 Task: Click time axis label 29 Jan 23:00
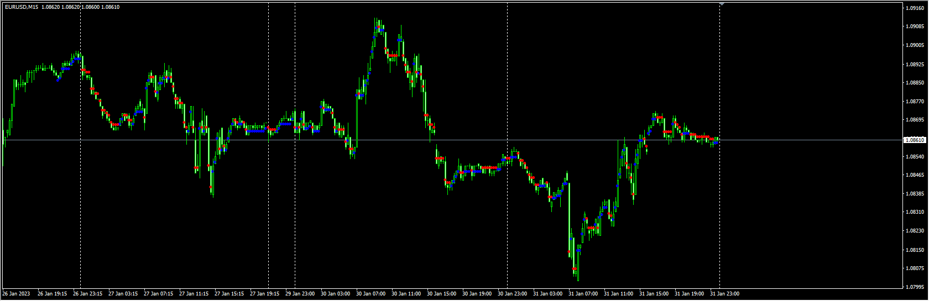point(300,294)
